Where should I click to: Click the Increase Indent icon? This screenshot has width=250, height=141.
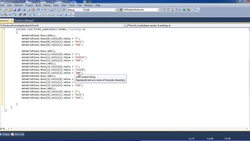click(x=25, y=15)
